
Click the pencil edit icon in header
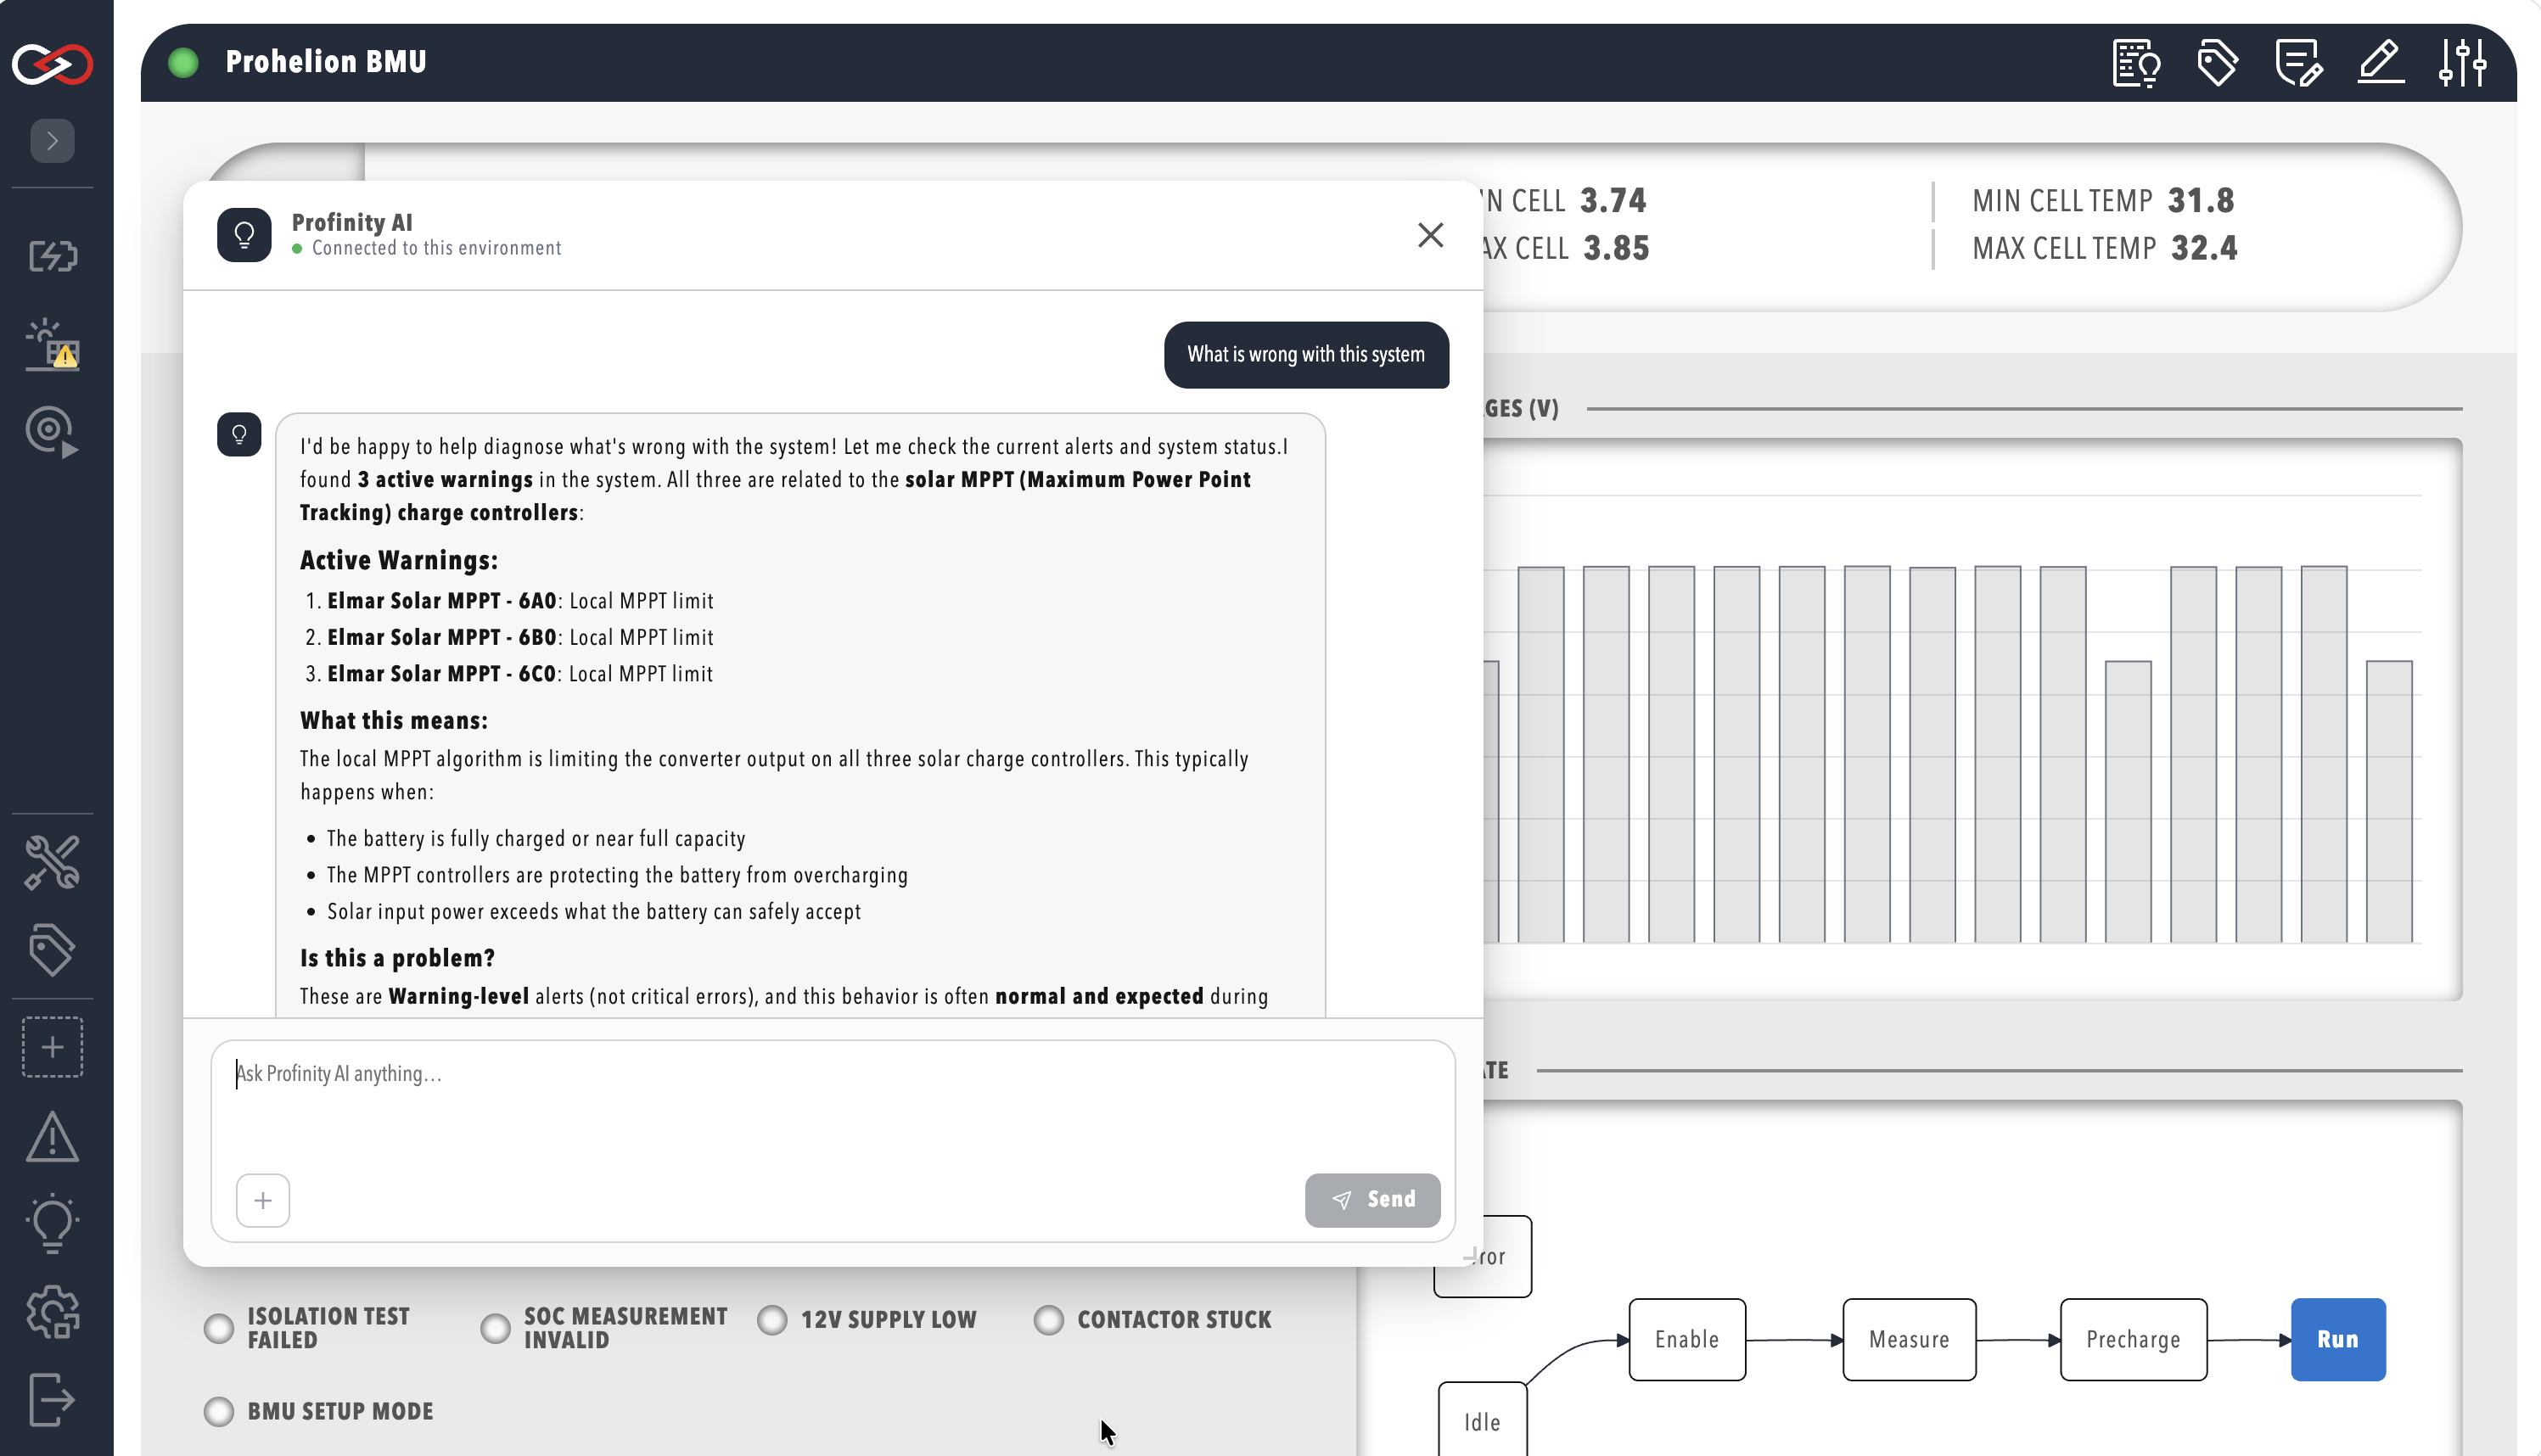[2381, 63]
